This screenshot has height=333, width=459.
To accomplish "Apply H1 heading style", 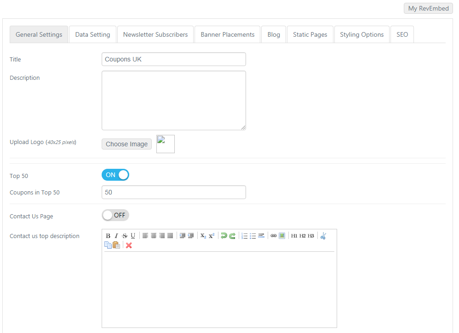I will [294, 236].
